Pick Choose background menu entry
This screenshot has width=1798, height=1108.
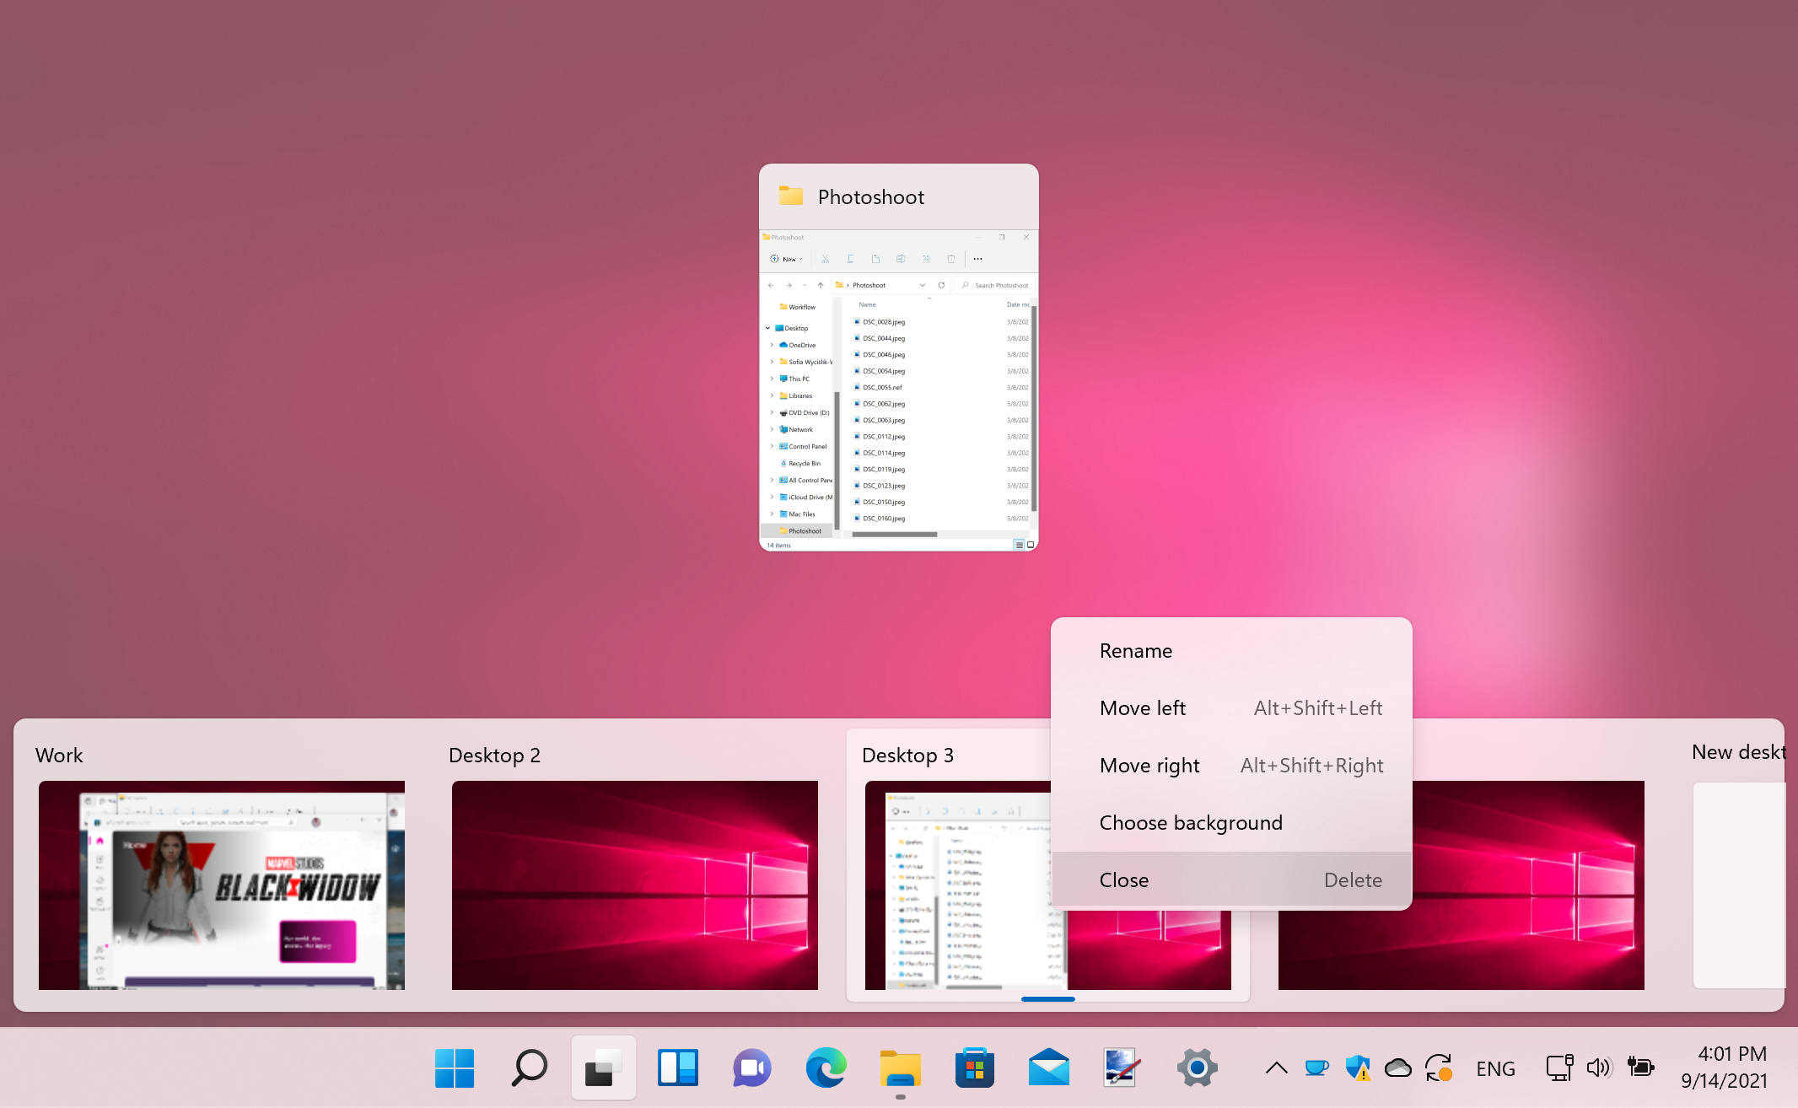click(1231, 823)
